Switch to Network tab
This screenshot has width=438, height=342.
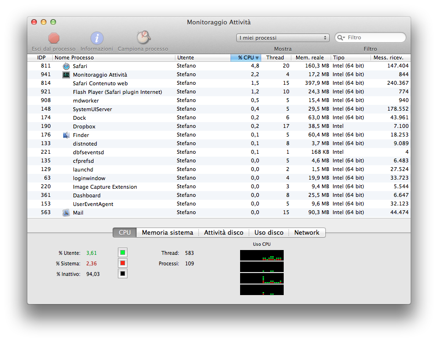307,233
